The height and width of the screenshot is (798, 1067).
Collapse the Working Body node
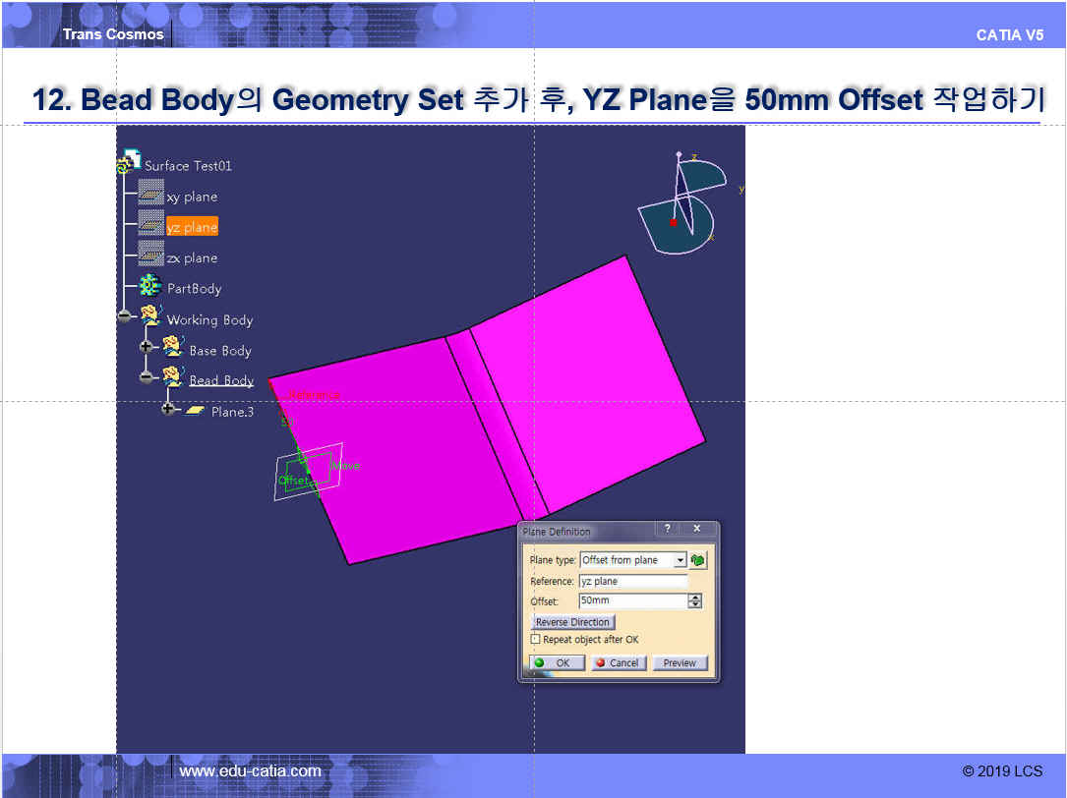pos(124,315)
